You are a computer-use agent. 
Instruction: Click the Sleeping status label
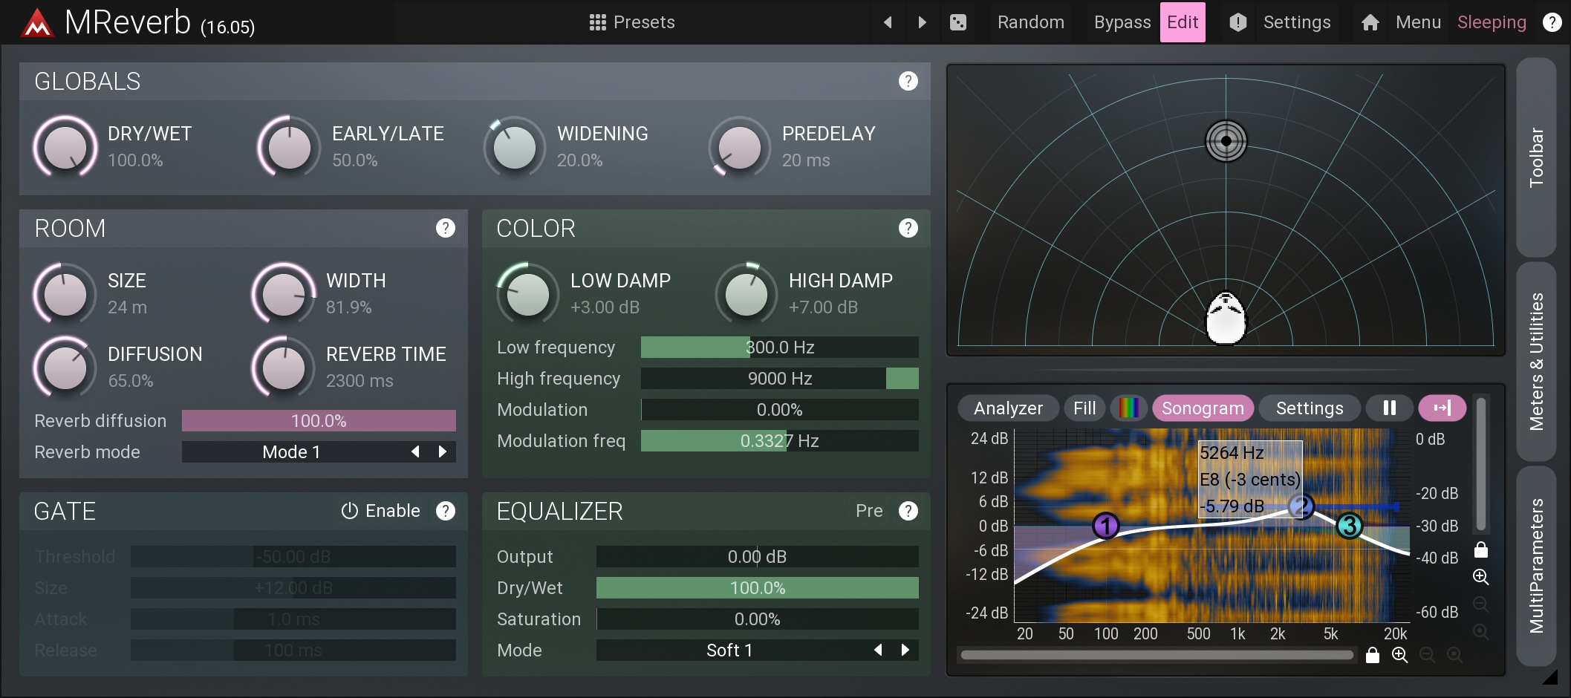pyautogui.click(x=1492, y=22)
